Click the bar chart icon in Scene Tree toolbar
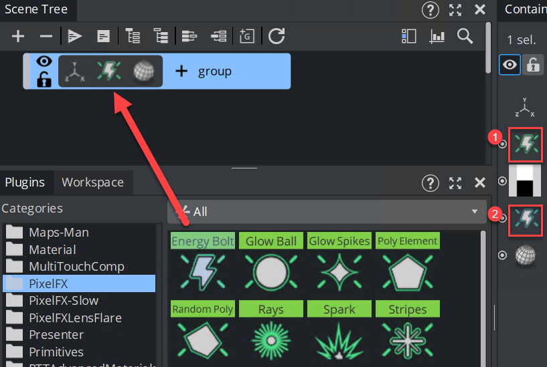This screenshot has width=547, height=367. coord(437,36)
